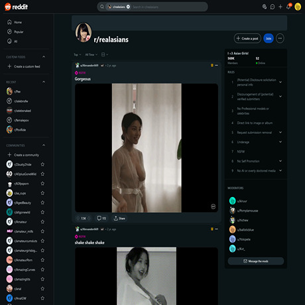This screenshot has width=305, height=305.
Task: Click the comments icon on Gorgeous post
Action: click(x=101, y=218)
